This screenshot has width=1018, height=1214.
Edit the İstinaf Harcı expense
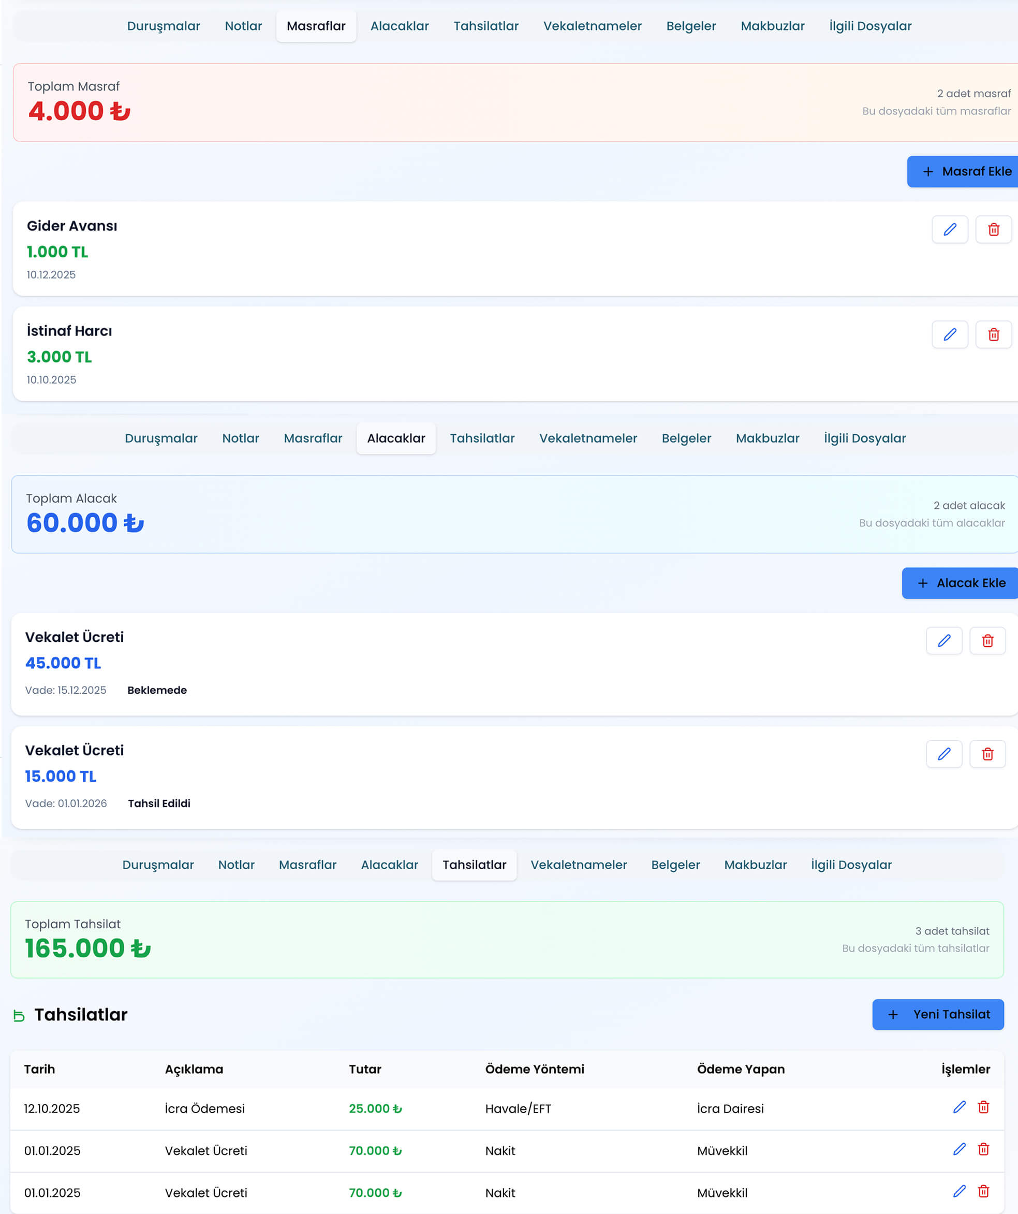[949, 335]
